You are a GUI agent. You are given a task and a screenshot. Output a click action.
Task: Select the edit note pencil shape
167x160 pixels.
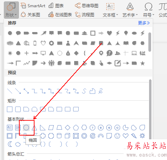pyautogui.click(x=118, y=63)
